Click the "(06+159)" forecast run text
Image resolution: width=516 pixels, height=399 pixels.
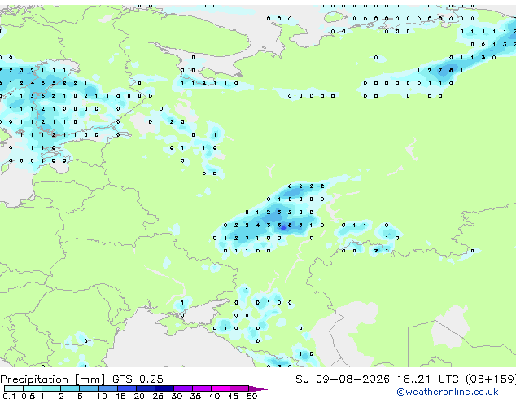pyautogui.click(x=491, y=379)
